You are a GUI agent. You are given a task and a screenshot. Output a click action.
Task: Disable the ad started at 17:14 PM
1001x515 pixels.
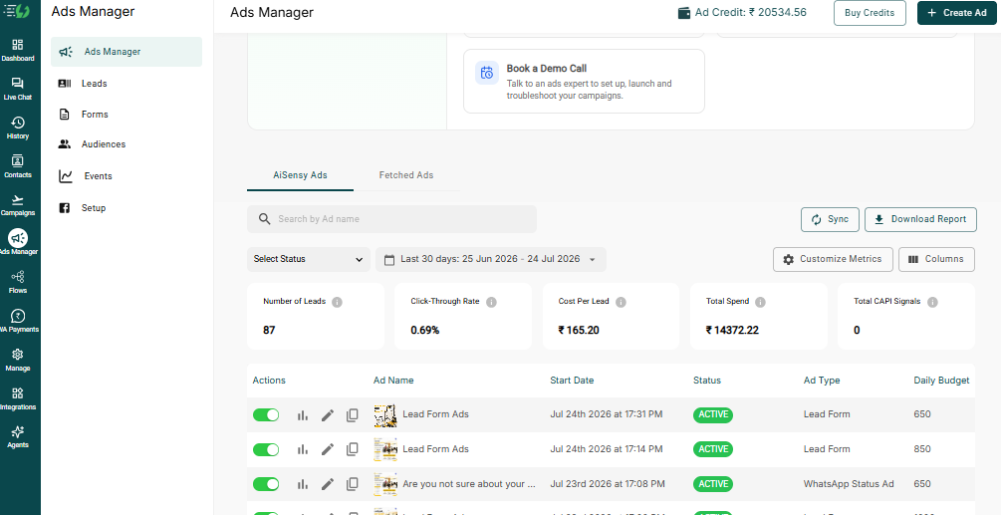[x=266, y=449]
